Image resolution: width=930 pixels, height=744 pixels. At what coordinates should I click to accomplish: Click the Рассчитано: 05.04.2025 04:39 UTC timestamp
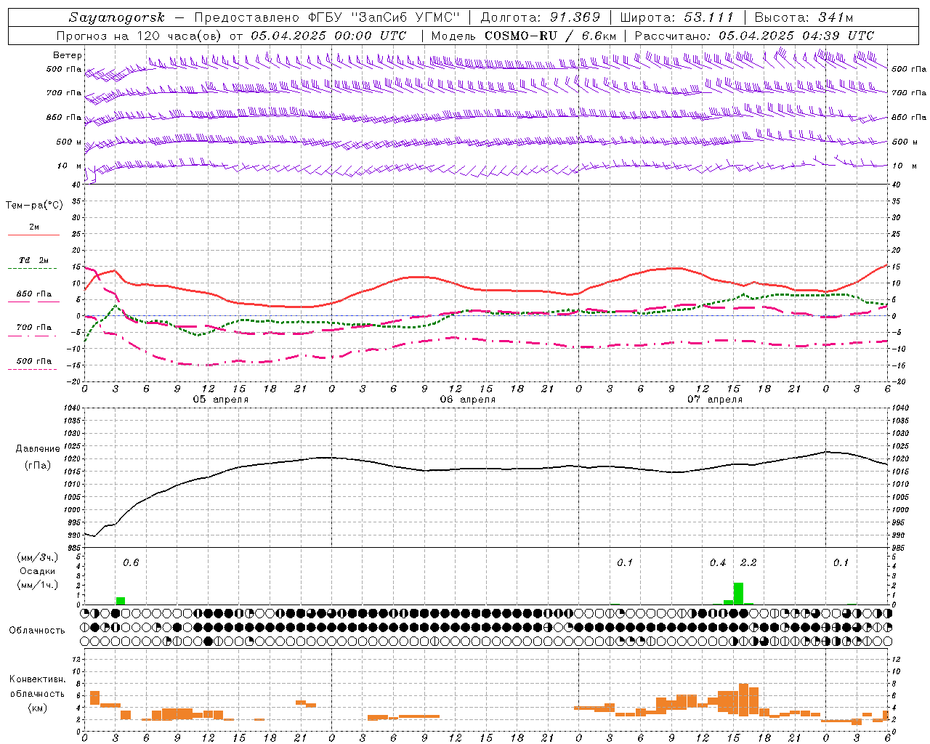pos(754,36)
